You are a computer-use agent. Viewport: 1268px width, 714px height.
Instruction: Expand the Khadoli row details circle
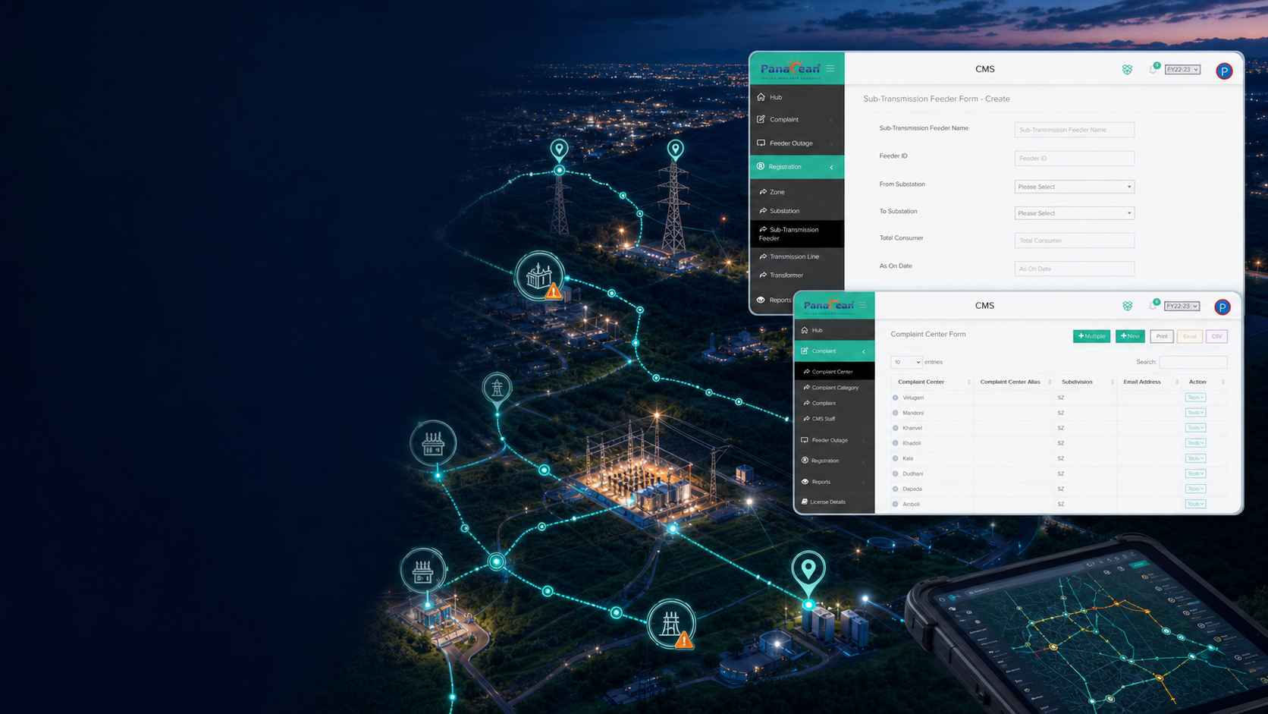pyautogui.click(x=896, y=443)
